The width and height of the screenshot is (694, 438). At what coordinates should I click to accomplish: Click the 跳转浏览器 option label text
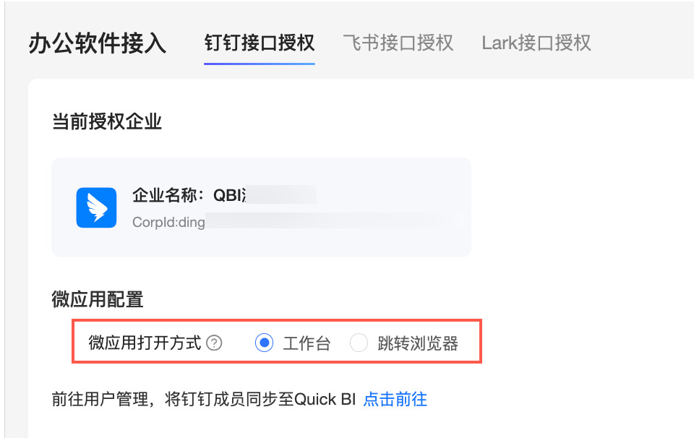point(418,343)
